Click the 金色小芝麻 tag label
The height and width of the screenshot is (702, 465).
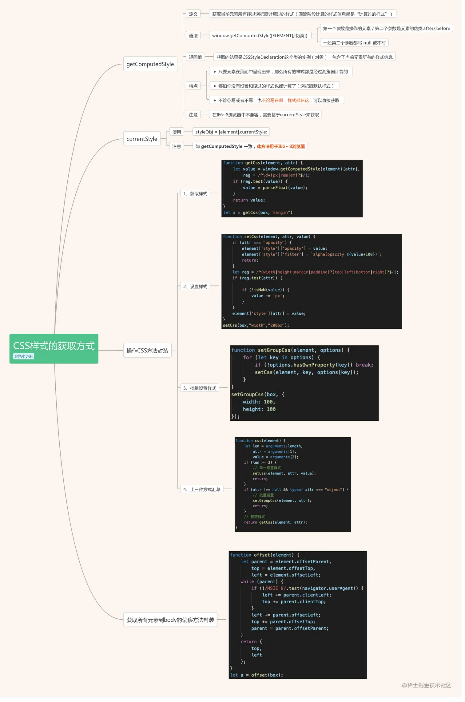(x=24, y=358)
